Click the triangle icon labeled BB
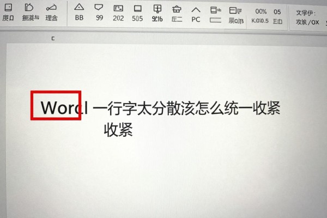Screen dimensions: 327x218 79,8
